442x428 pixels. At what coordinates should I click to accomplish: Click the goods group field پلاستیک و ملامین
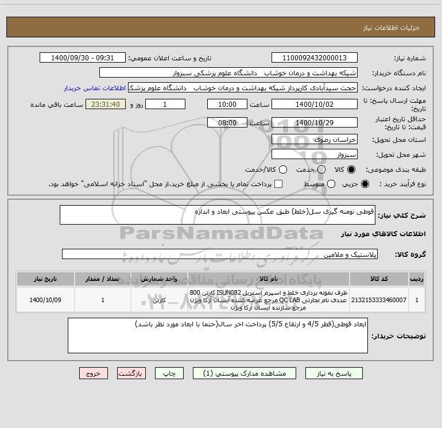[x=220, y=254]
